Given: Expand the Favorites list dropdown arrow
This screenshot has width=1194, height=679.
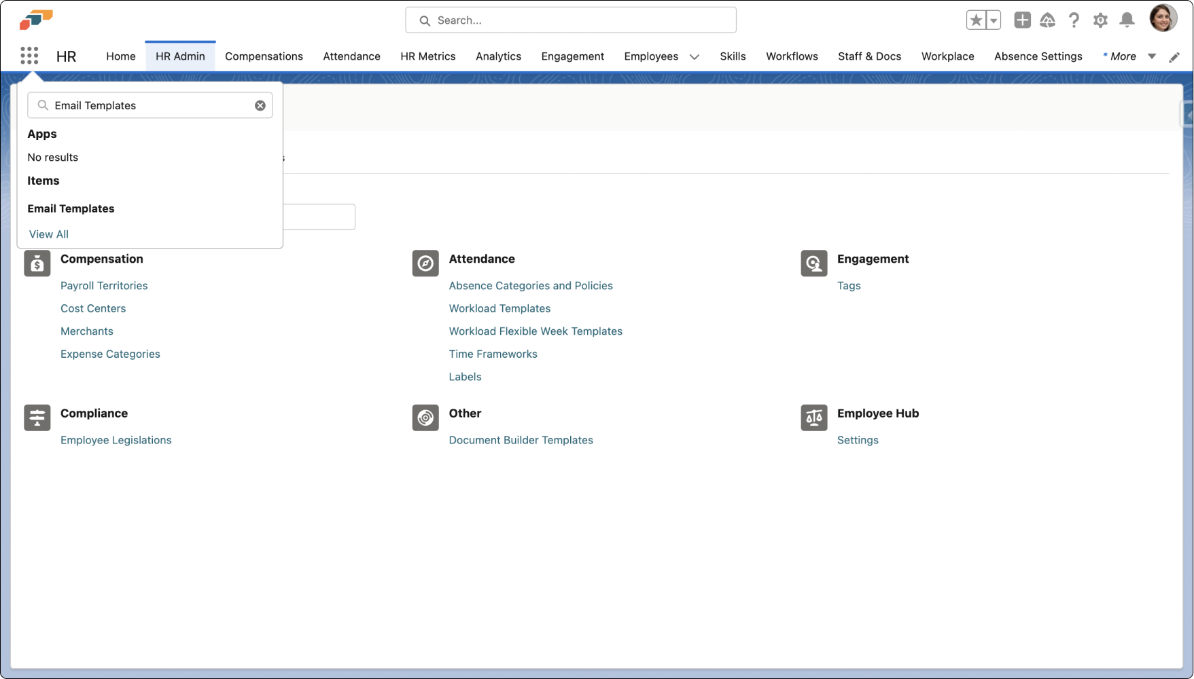Looking at the screenshot, I should pyautogui.click(x=994, y=20).
